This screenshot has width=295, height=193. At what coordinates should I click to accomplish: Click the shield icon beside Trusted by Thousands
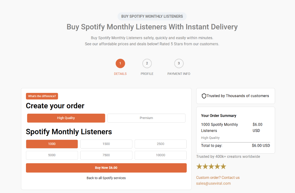204,96
